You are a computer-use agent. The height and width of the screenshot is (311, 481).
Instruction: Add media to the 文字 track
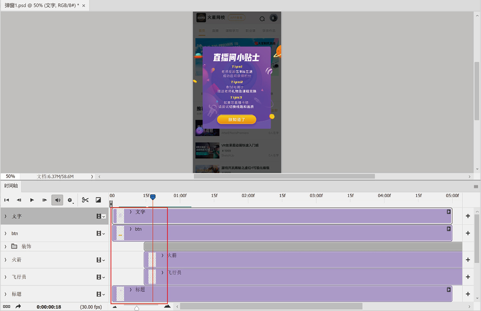pyautogui.click(x=468, y=216)
